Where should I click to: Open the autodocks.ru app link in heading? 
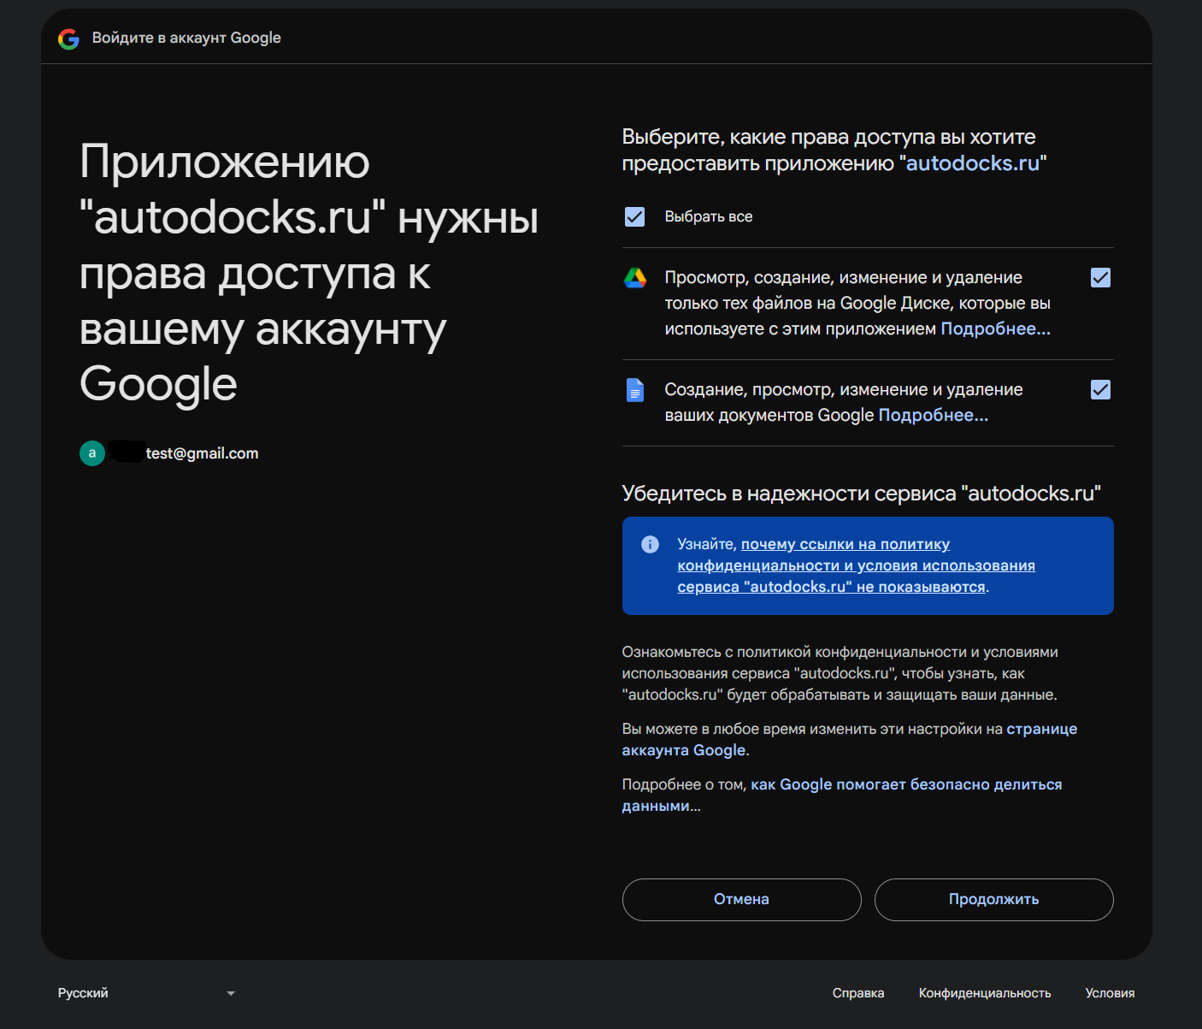973,163
